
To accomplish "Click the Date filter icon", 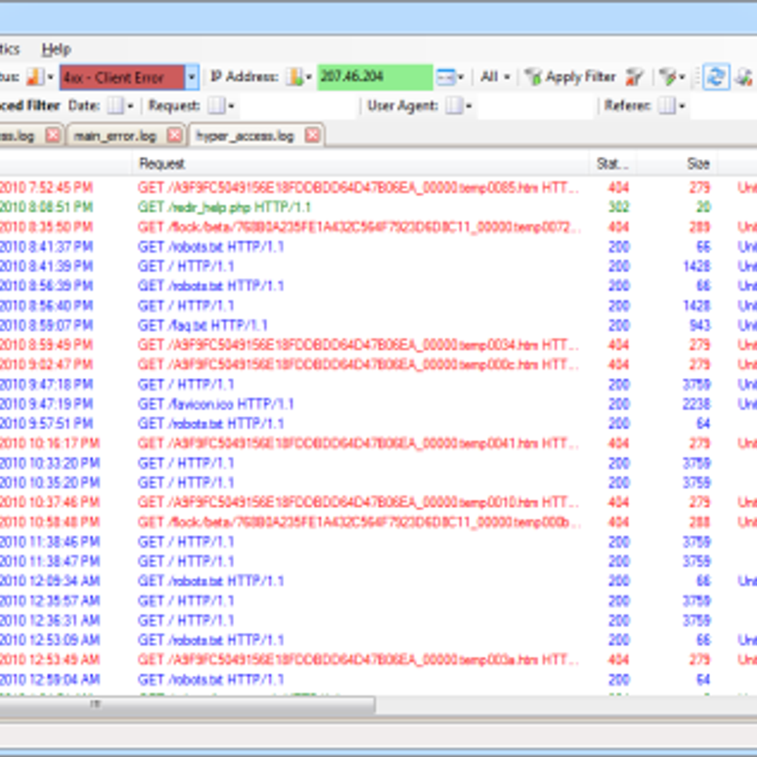I will click(x=115, y=106).
